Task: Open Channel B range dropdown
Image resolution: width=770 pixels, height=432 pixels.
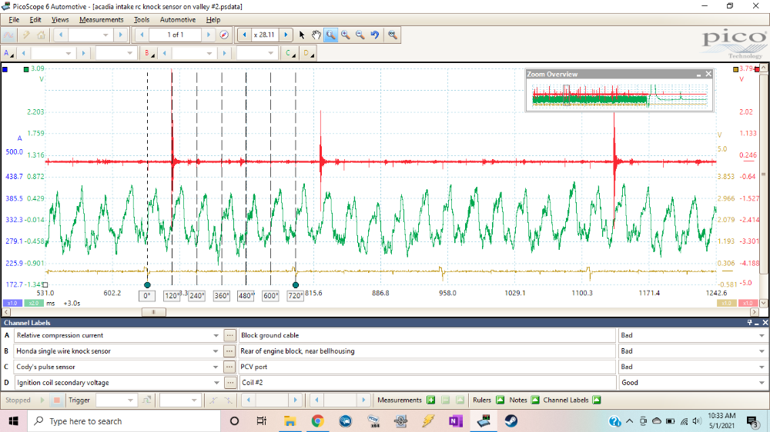Action: click(209, 53)
